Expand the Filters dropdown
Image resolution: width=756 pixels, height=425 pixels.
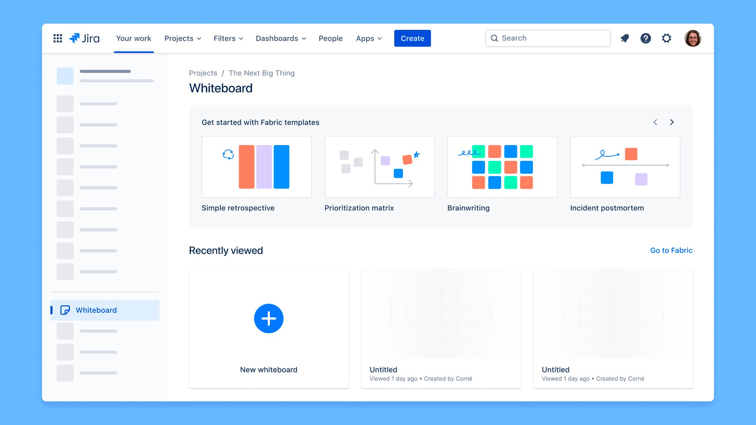(x=228, y=39)
